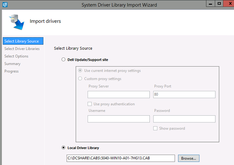Close the Import Wizard window
The width and height of the screenshot is (234, 165).
click(229, 4)
